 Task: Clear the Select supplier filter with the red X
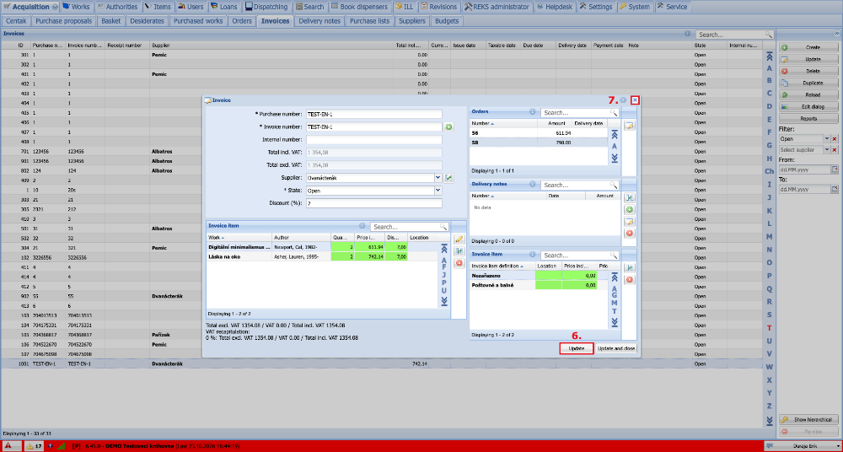tap(835, 149)
